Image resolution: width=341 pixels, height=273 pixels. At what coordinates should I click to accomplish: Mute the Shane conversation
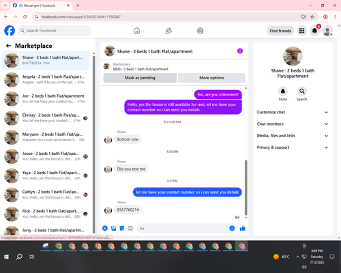(282, 91)
